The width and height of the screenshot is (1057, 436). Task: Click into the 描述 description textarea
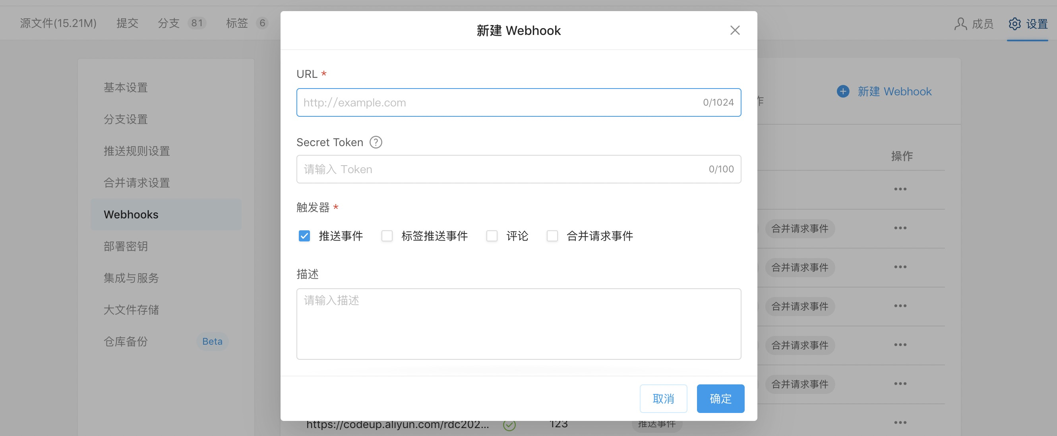point(518,324)
